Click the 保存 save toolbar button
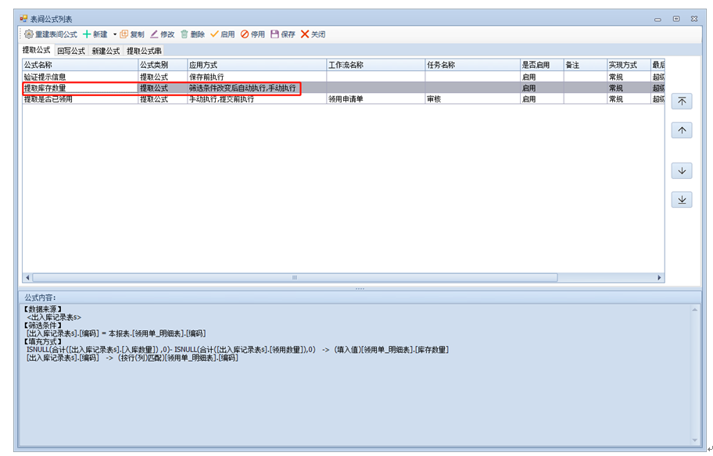Viewport: 713px width, 456px height. point(283,34)
